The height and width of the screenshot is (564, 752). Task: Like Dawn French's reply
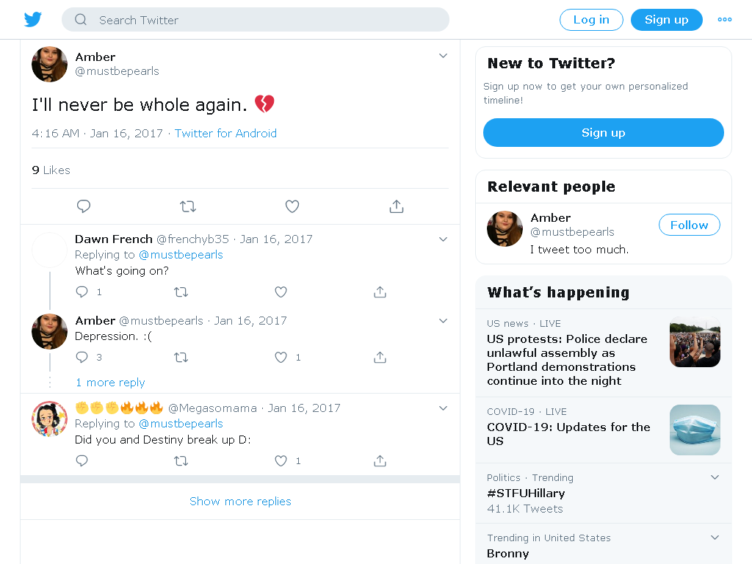281,292
